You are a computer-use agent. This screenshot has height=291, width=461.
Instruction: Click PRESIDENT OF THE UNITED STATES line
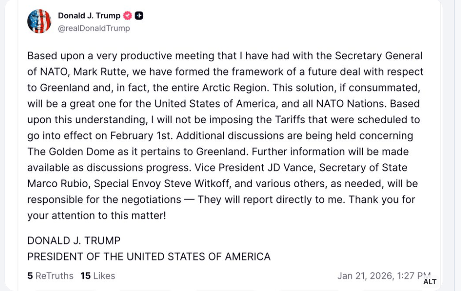149,257
